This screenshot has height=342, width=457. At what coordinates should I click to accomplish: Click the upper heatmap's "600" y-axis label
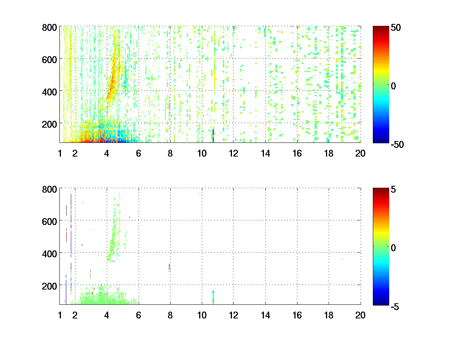(50, 59)
